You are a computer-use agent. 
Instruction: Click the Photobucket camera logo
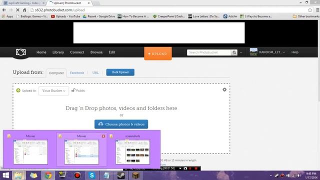pyautogui.click(x=21, y=52)
